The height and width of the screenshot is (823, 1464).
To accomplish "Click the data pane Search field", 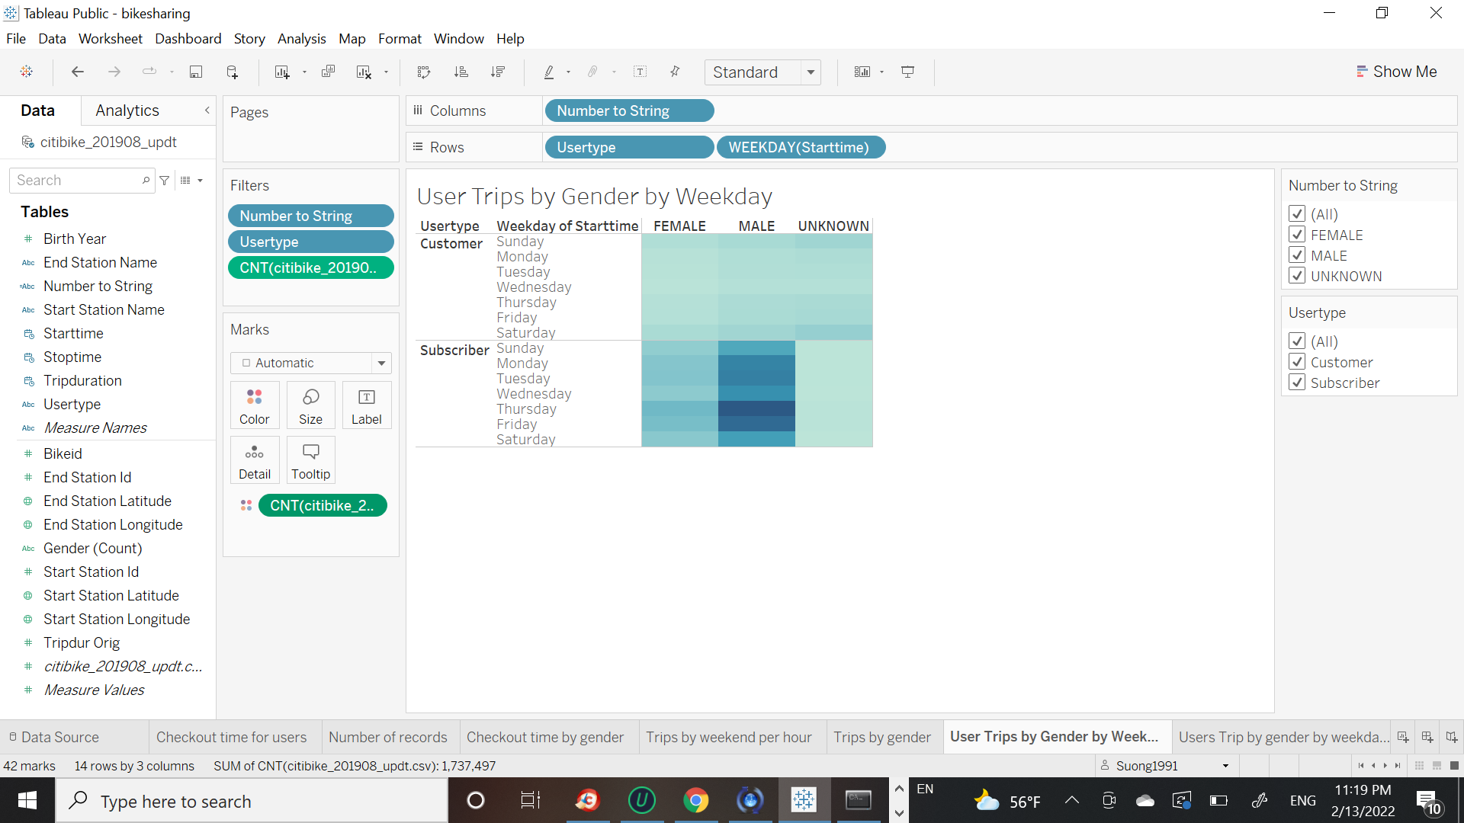I will [76, 180].
